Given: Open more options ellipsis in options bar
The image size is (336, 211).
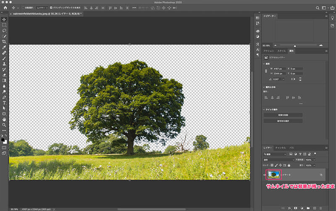Looking at the screenshot, I should pos(134,8).
